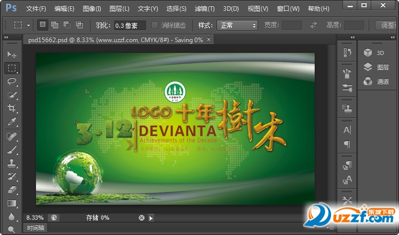Viewport: 399px width, 235px height.
Task: Select the Spot Healing Brush tool
Action: point(12,136)
